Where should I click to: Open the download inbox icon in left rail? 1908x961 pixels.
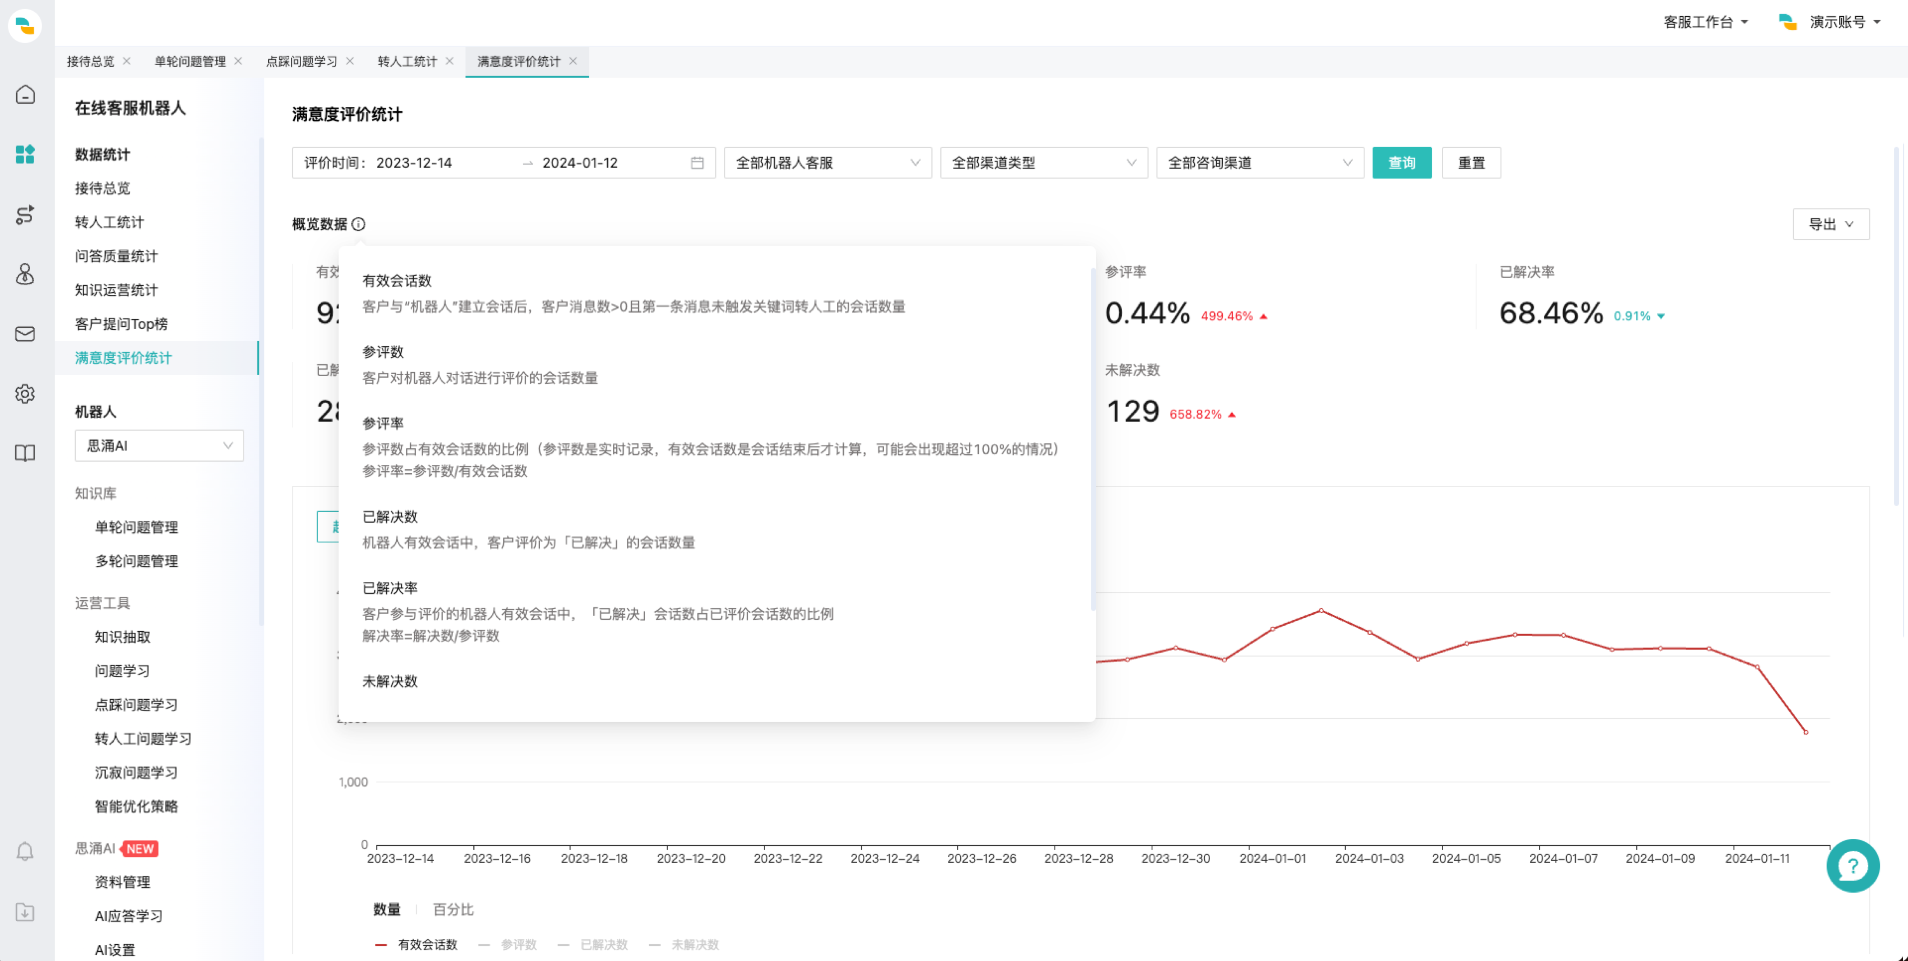(x=25, y=911)
